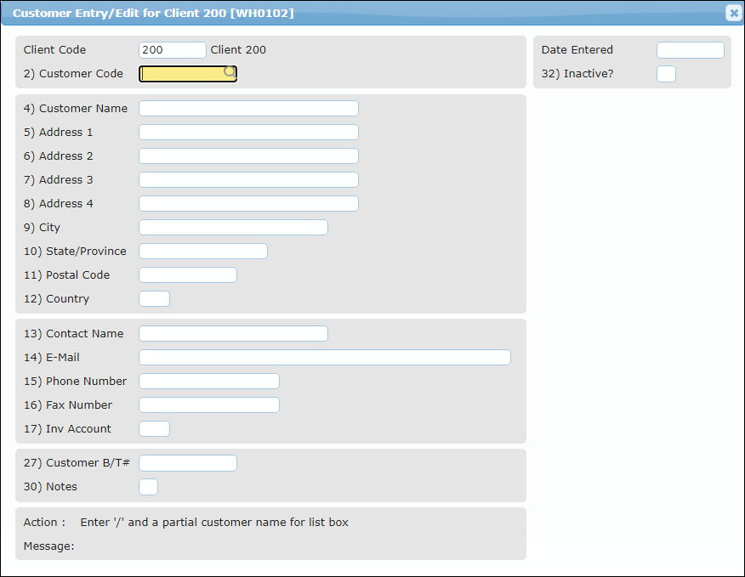The height and width of the screenshot is (577, 745).
Task: Click the Phone Number text box
Action: [209, 382]
